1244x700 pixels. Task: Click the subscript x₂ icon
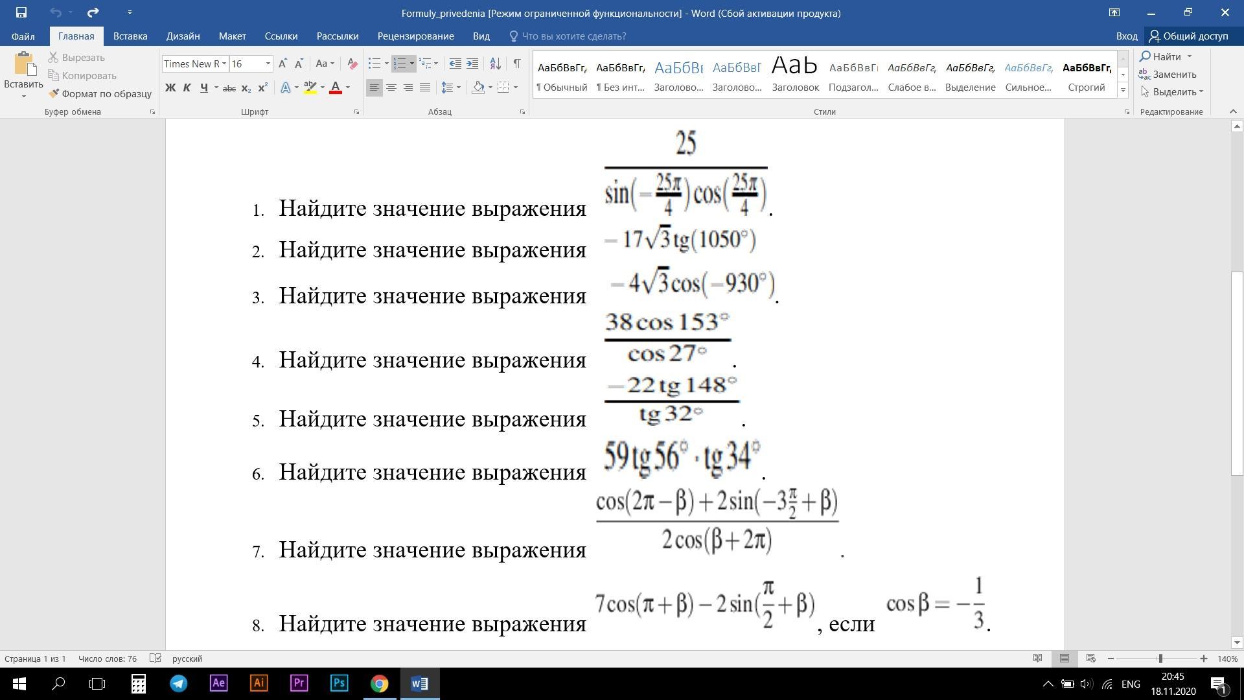point(246,87)
